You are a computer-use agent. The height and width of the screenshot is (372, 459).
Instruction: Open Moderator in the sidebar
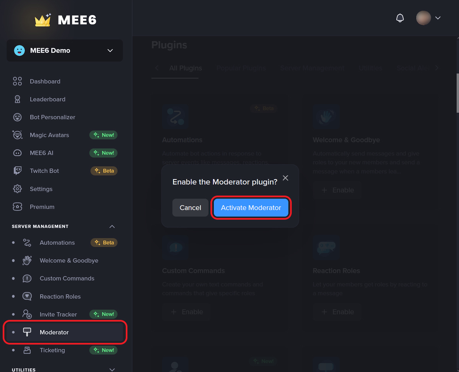pos(54,332)
